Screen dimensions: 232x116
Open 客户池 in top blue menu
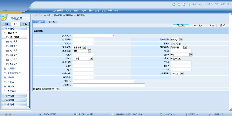point(68,10)
